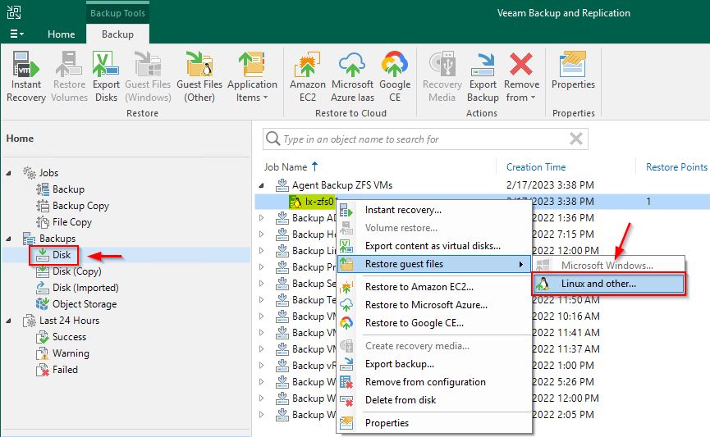The width and height of the screenshot is (710, 437).
Task: Click the Instant Recovery ribbon icon
Action: point(25,77)
